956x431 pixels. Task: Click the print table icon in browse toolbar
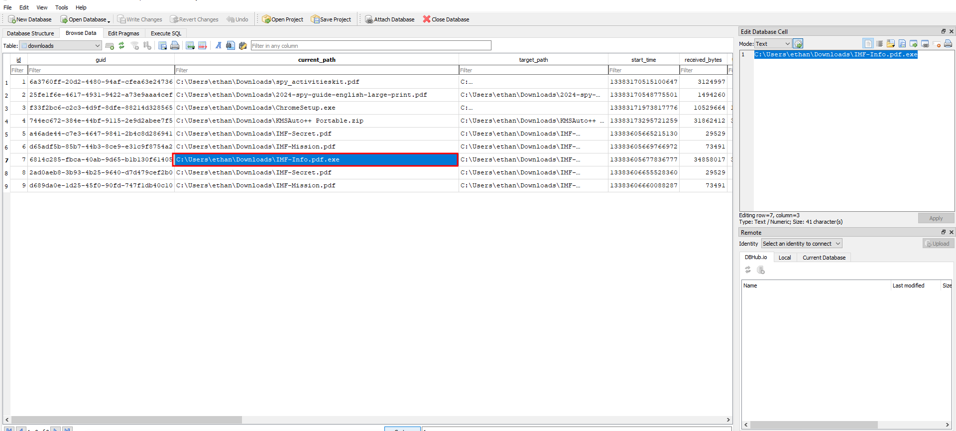(175, 46)
